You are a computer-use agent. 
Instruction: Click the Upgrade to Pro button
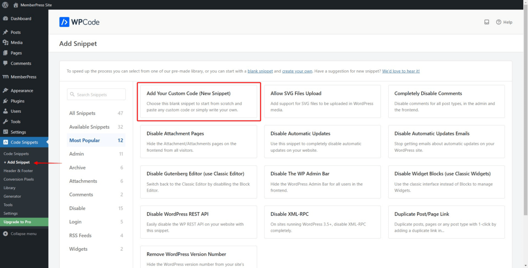(24, 222)
